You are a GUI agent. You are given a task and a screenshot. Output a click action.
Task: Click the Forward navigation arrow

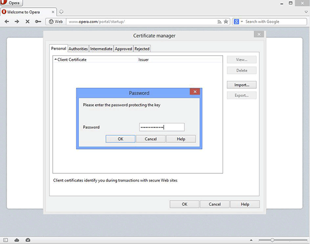click(x=17, y=22)
